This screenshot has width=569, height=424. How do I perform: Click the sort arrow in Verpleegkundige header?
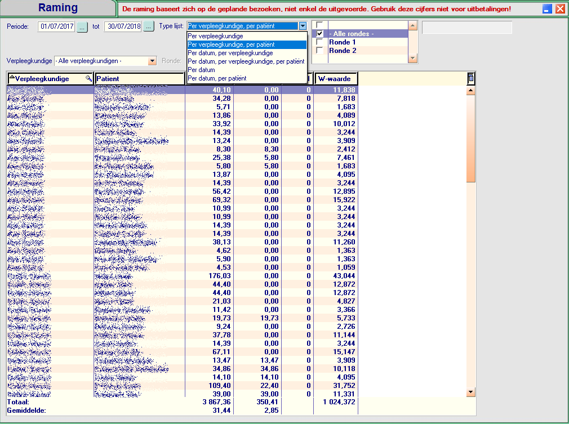(12, 77)
